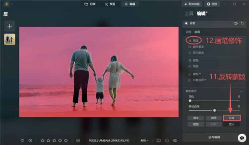Click the 移动边缘 value 0
Image resolution: width=249 pixels, height=145 pixels.
239,107
